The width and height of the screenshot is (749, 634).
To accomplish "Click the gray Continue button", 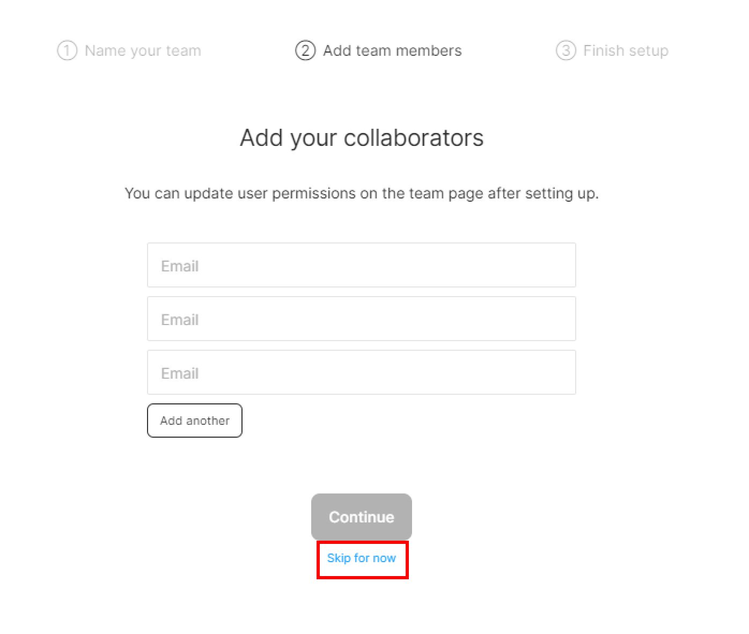I will [362, 517].
